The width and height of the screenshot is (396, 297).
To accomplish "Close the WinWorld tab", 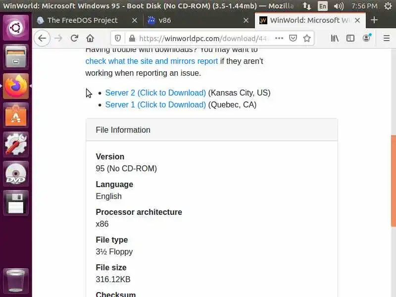I will (x=357, y=20).
